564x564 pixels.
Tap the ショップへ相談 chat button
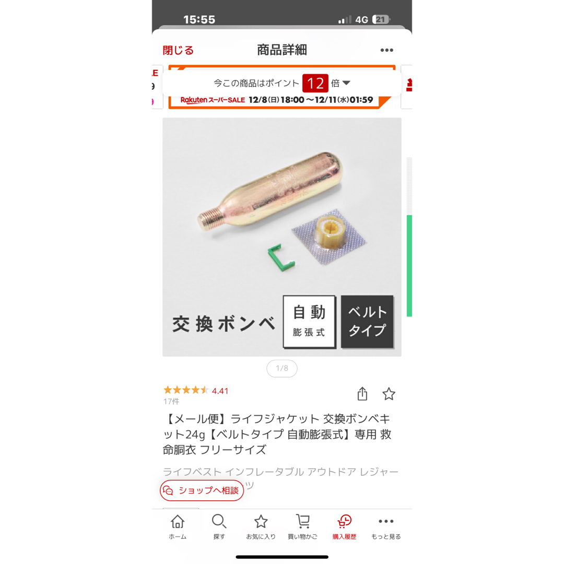point(202,490)
